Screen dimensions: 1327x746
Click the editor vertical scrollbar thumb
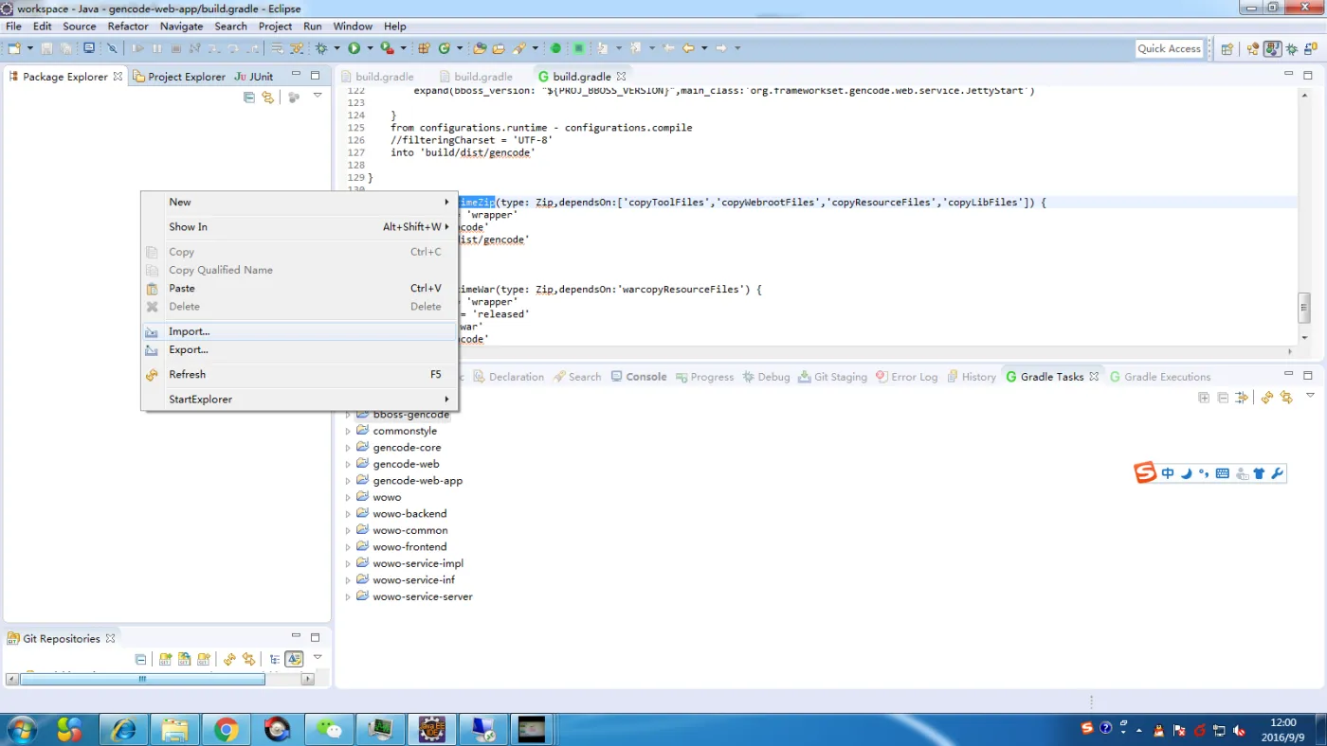[x=1304, y=308]
